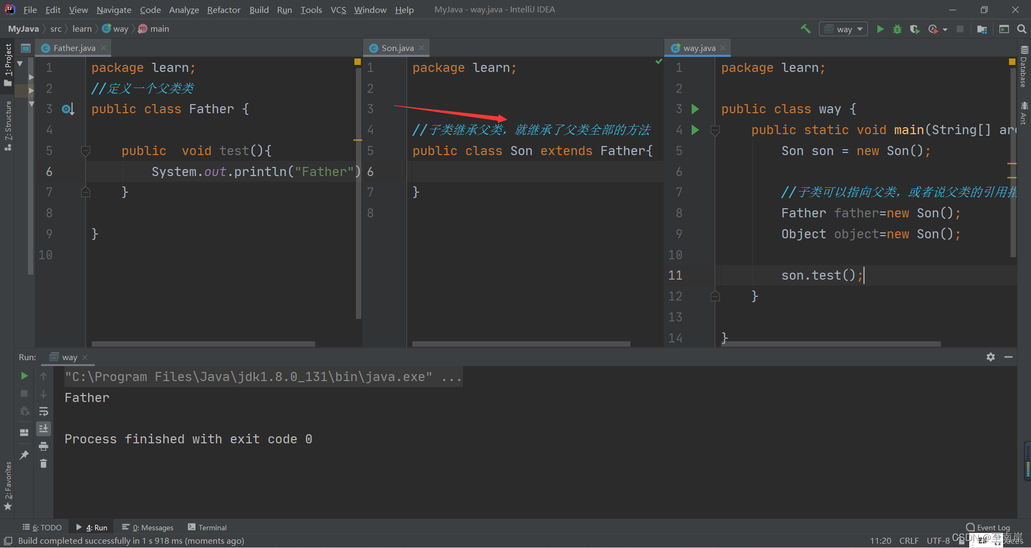Run 'way' with the toolbar green play icon

880,29
